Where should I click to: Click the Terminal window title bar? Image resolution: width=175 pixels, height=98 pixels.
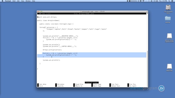[92, 11]
